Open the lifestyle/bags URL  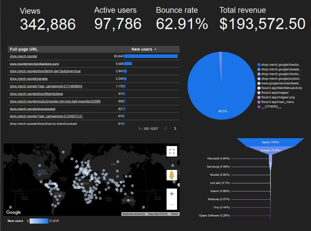[36, 94]
